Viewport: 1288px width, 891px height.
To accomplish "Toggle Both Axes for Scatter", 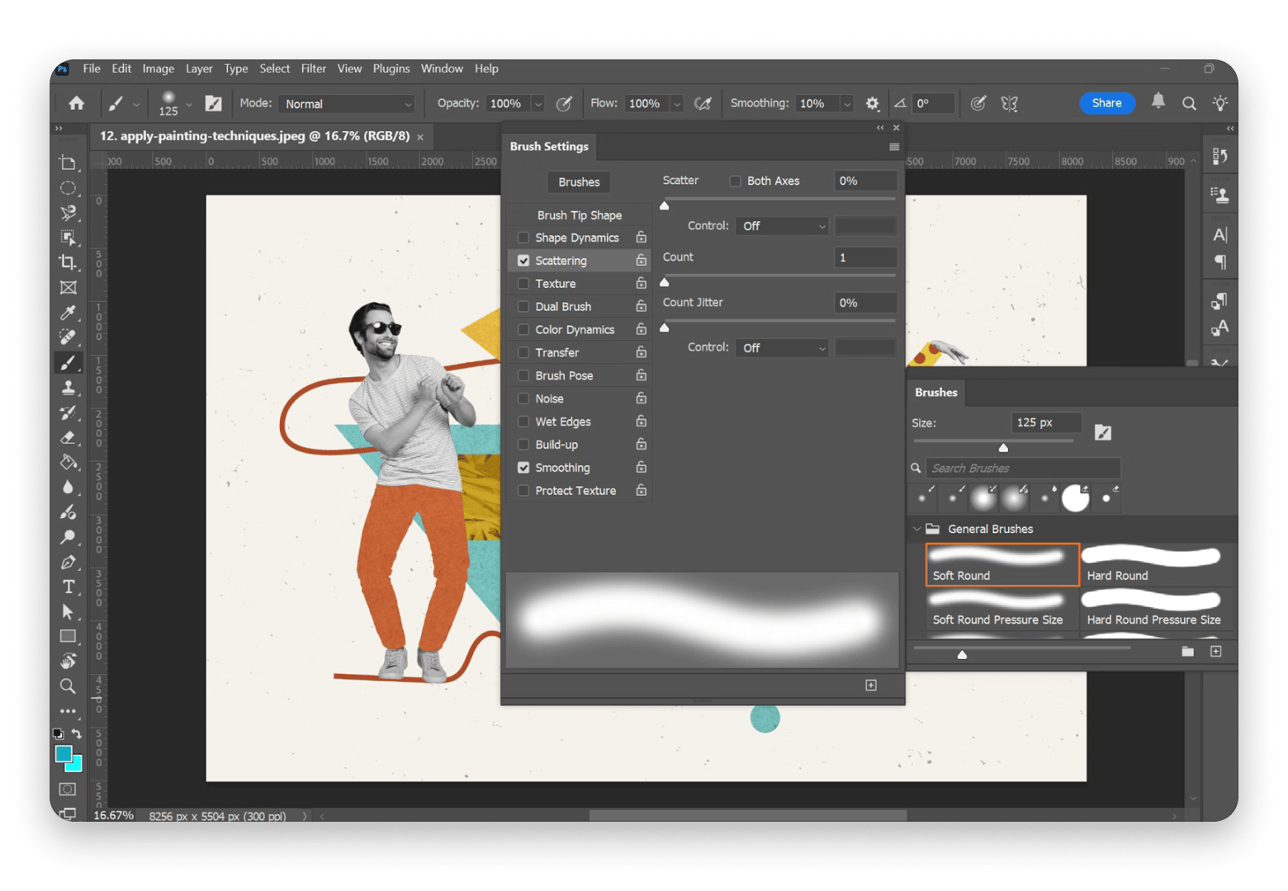I will (735, 181).
